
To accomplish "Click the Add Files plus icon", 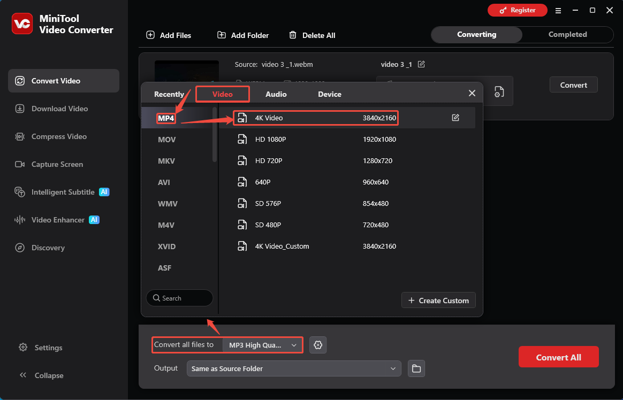I will (x=150, y=35).
